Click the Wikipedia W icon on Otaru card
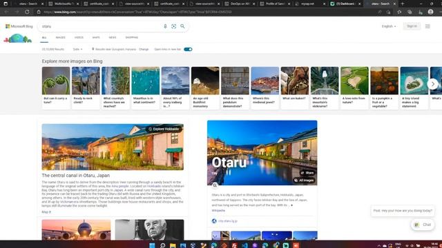This screenshot has width=442, height=248. [215, 185]
